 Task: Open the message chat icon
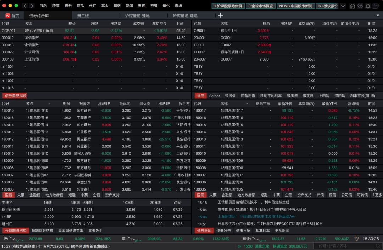(x=360, y=6)
